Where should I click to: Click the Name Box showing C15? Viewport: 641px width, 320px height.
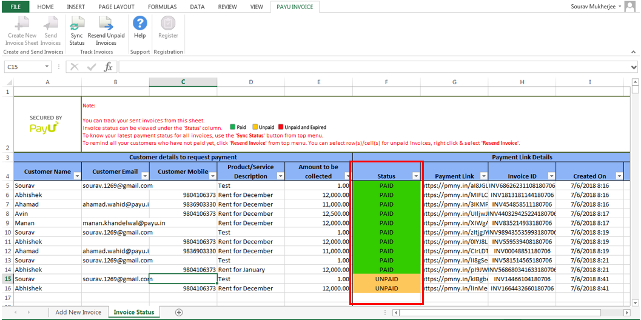pos(24,67)
